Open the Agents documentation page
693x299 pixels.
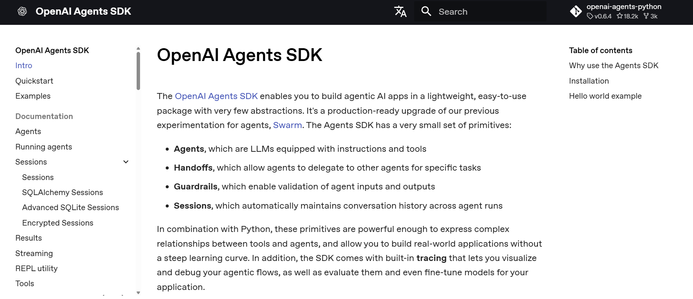[x=28, y=131]
